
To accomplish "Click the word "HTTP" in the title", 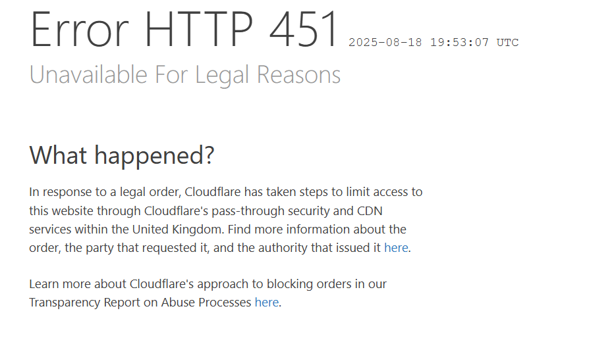I will click(198, 29).
